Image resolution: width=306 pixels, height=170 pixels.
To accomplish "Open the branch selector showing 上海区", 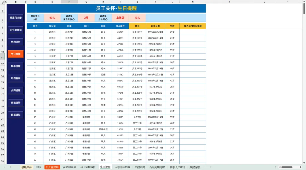I will click(120, 18).
